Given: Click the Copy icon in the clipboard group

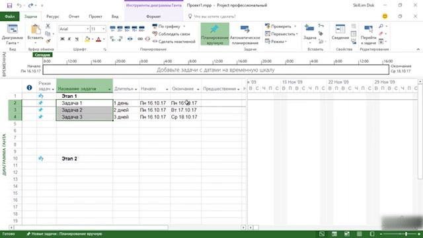Looking at the screenshot, I should 48,34.
